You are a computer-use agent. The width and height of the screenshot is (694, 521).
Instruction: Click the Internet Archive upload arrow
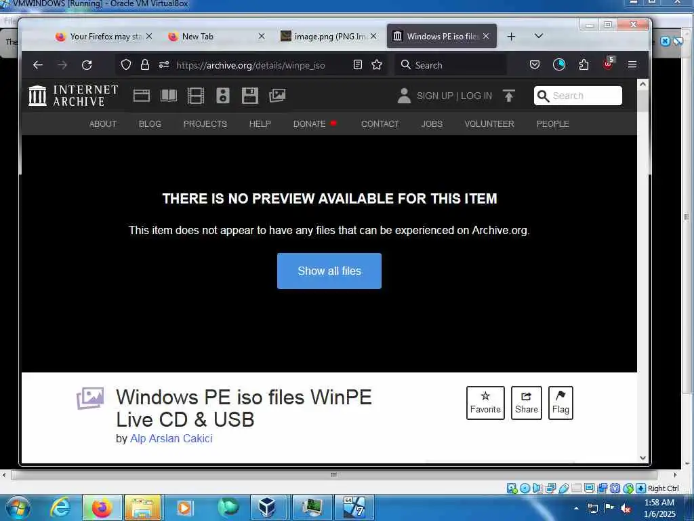tap(508, 96)
